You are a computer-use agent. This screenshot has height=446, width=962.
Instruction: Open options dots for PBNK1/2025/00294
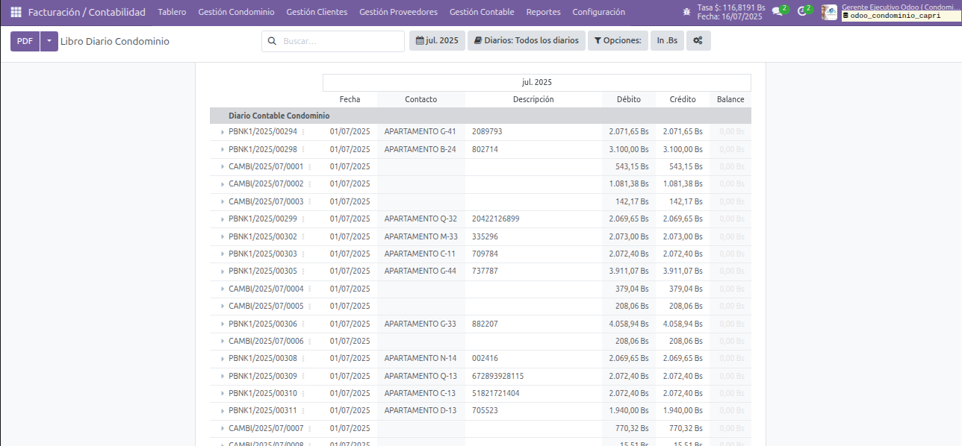(x=303, y=131)
